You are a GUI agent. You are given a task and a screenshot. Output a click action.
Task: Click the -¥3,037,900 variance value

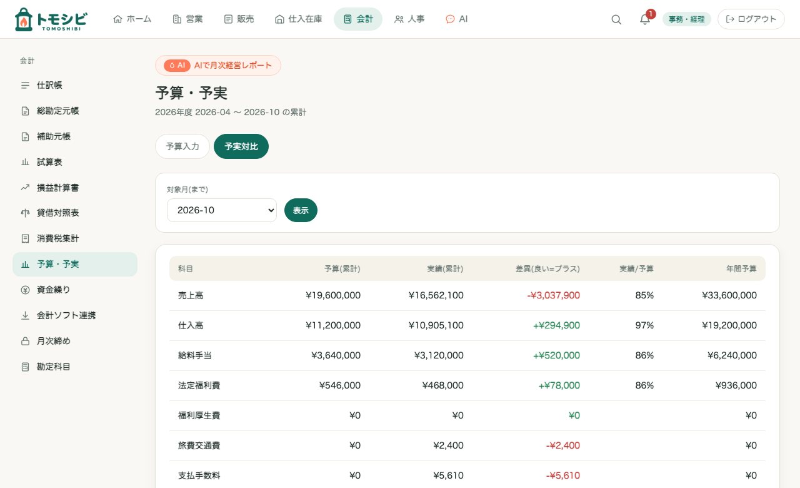(x=553, y=295)
